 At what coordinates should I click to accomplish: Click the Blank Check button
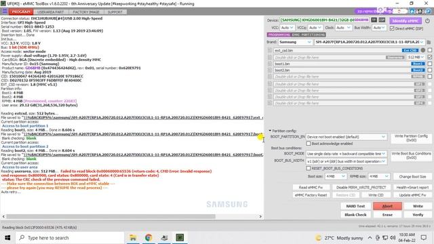[355, 215]
